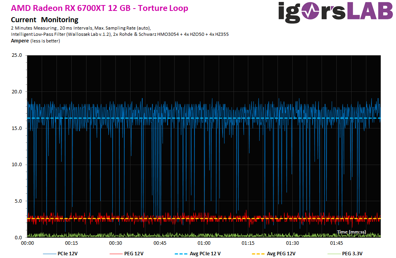Click the 01:15 time axis label
Viewport: 396px width, 258px height.
click(x=248, y=243)
